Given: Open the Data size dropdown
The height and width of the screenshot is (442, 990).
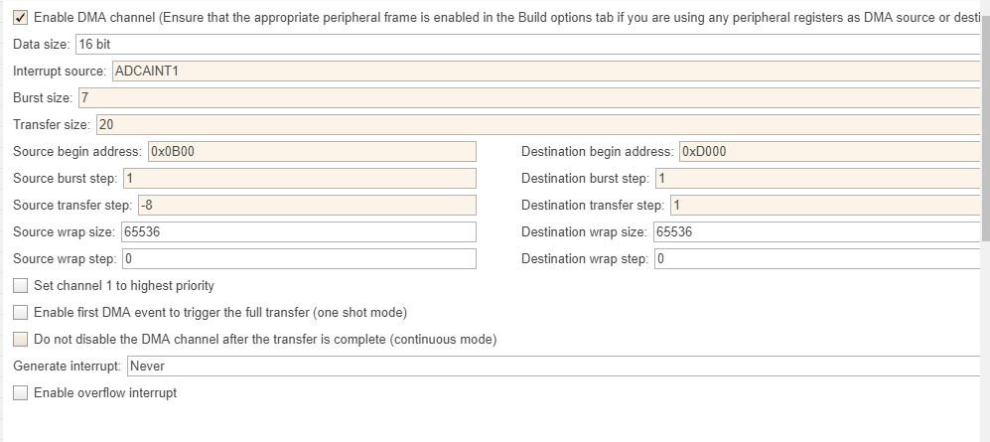Looking at the screenshot, I should click(526, 45).
